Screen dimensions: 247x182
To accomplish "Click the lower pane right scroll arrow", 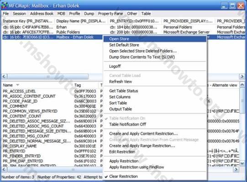I will [x=236, y=169].
